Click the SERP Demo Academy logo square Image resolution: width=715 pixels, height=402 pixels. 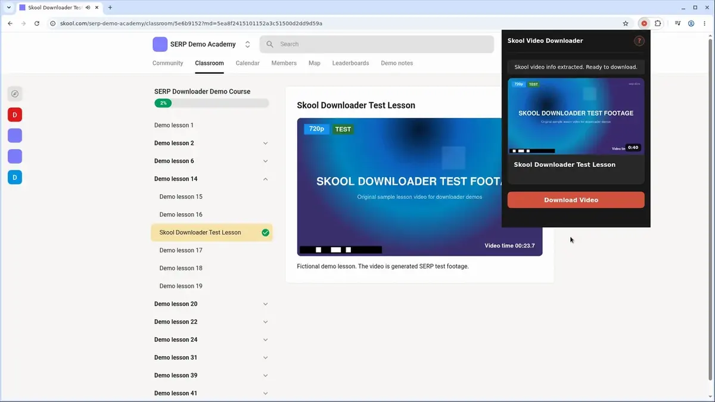160,44
